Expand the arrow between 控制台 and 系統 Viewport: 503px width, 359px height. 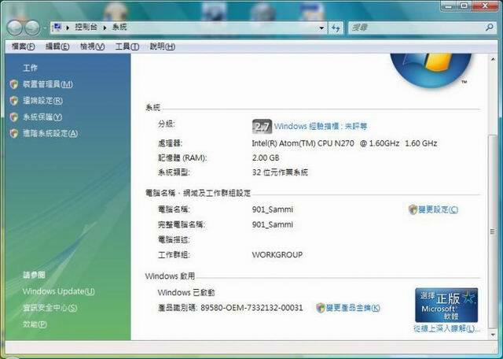coord(105,28)
